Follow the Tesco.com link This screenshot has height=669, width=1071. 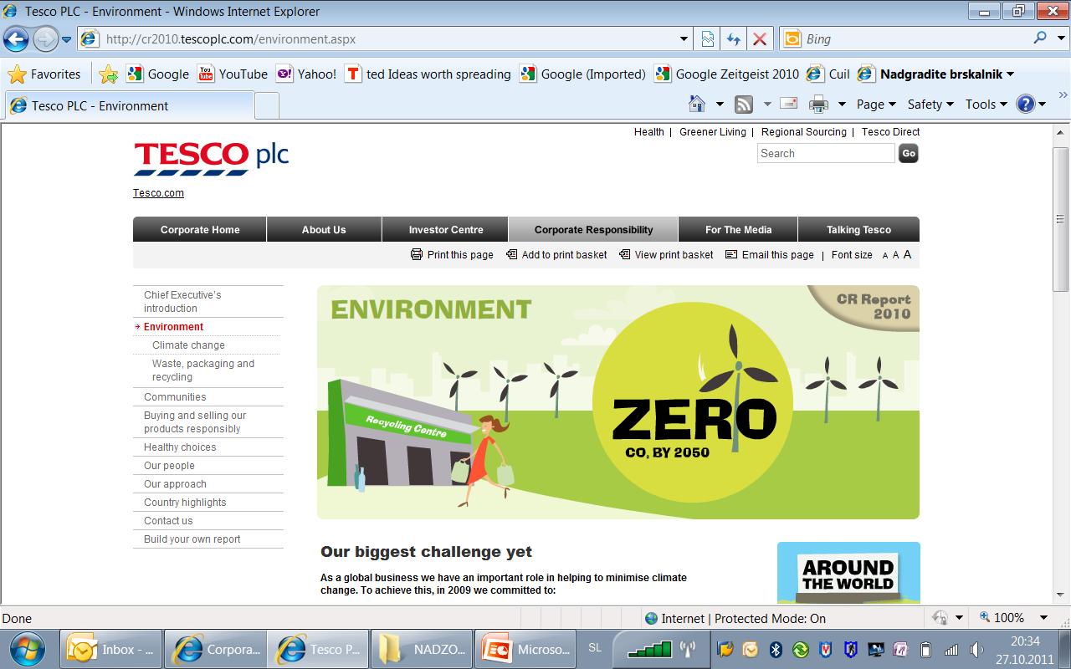pyautogui.click(x=158, y=193)
